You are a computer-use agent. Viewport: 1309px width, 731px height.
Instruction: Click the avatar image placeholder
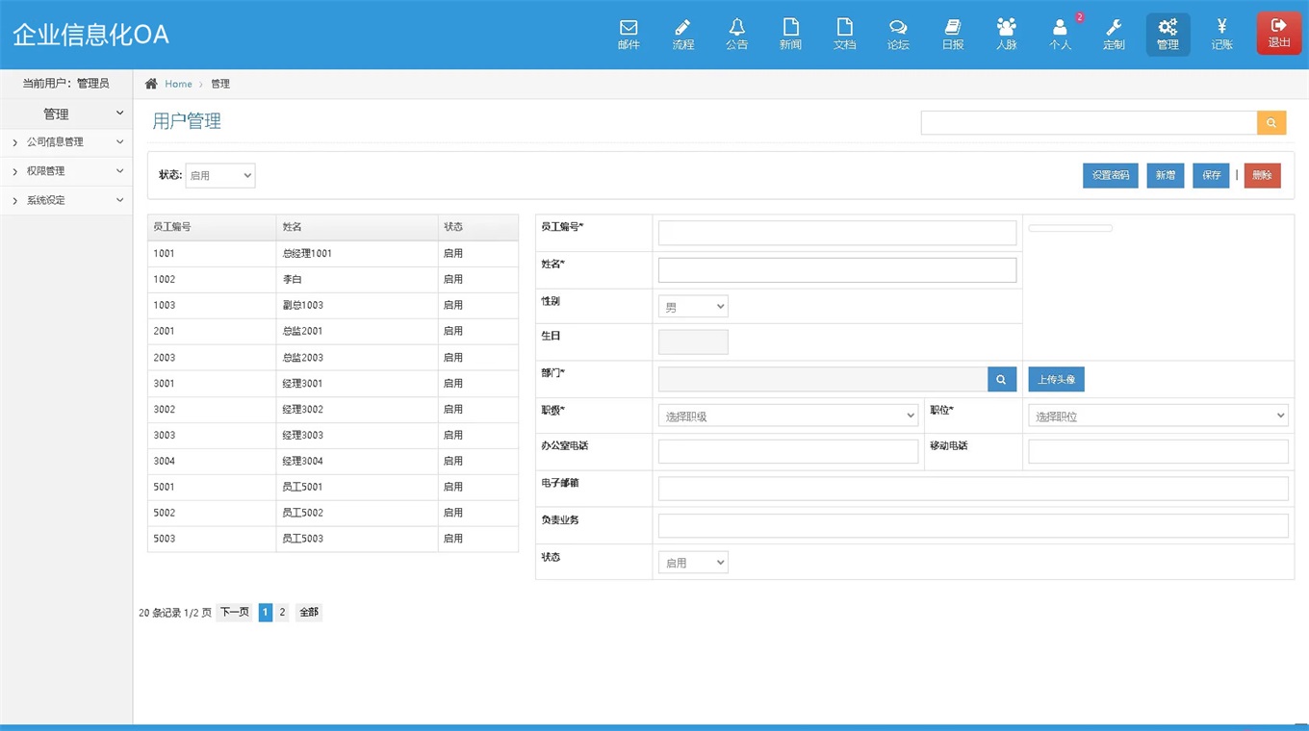(x=1070, y=229)
